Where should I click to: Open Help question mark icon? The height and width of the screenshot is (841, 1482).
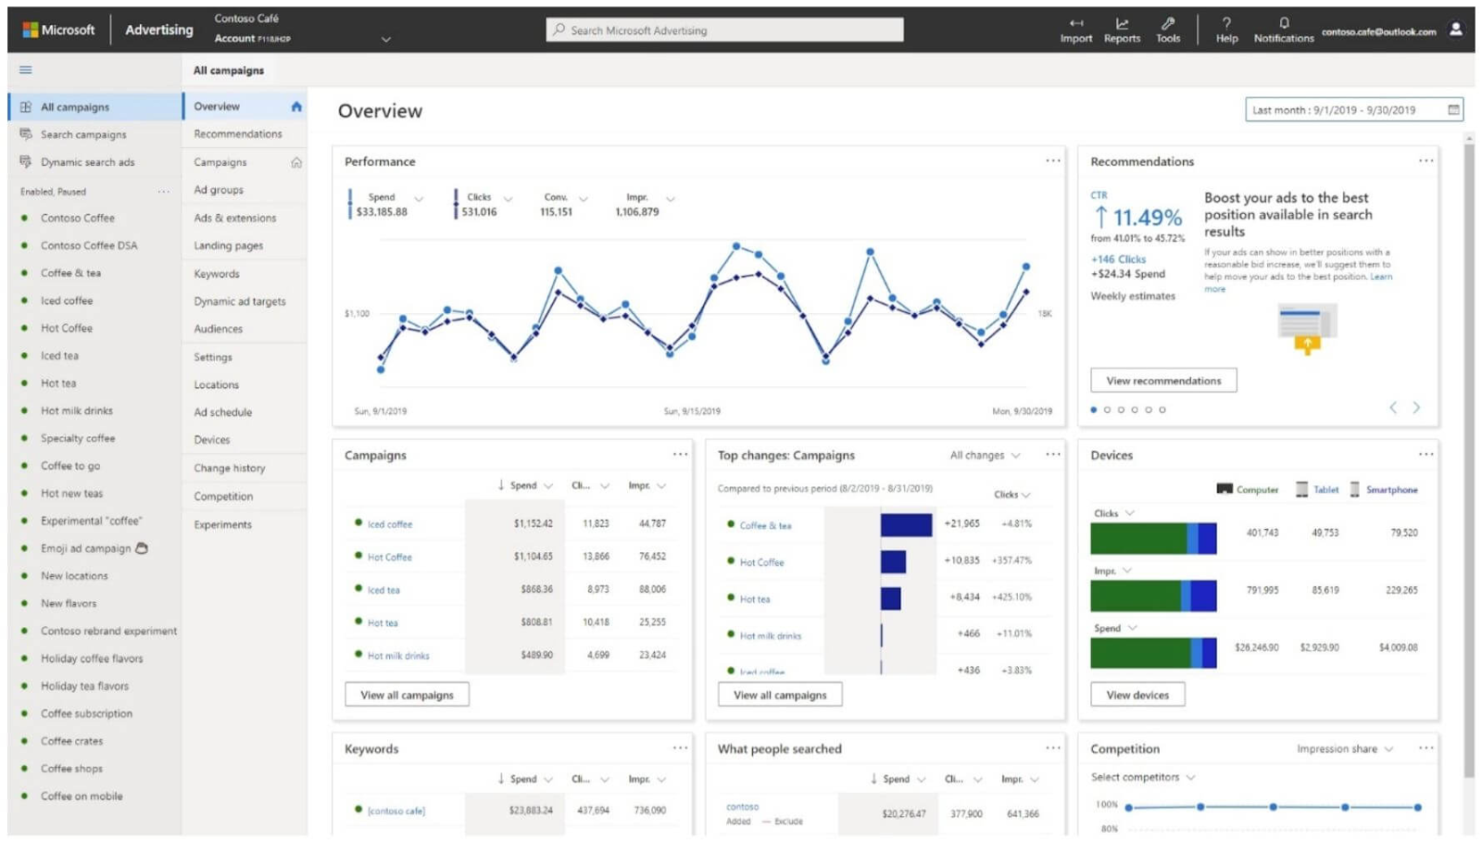click(1226, 23)
